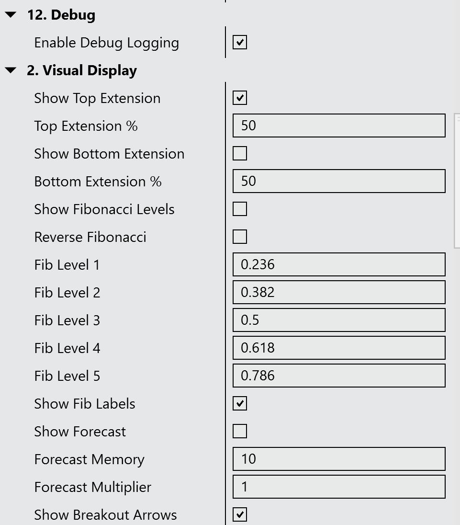Disable the Enable Debug Logging checkbox

[240, 43]
